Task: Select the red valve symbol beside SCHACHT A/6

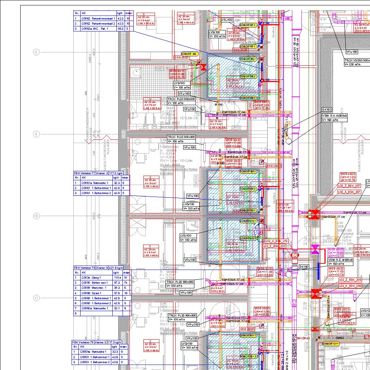Action: point(203,67)
